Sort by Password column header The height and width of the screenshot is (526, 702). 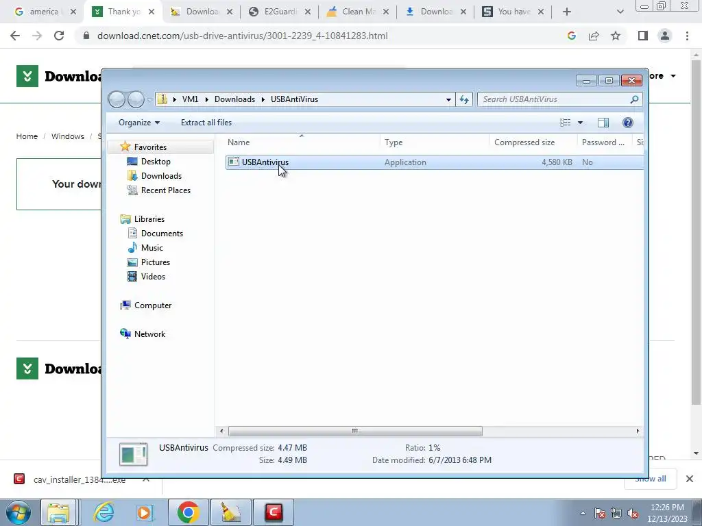[605, 142]
